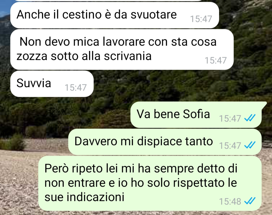Click the 15:47 timestamp on the "Suvvia" message

pyautogui.click(x=76, y=88)
